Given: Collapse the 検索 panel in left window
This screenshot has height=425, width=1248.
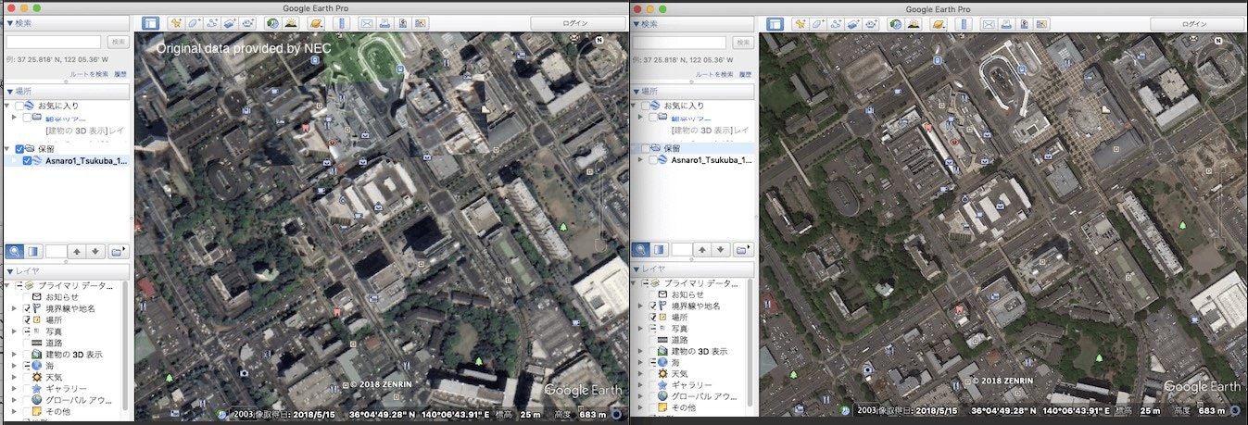Looking at the screenshot, I should [9, 22].
